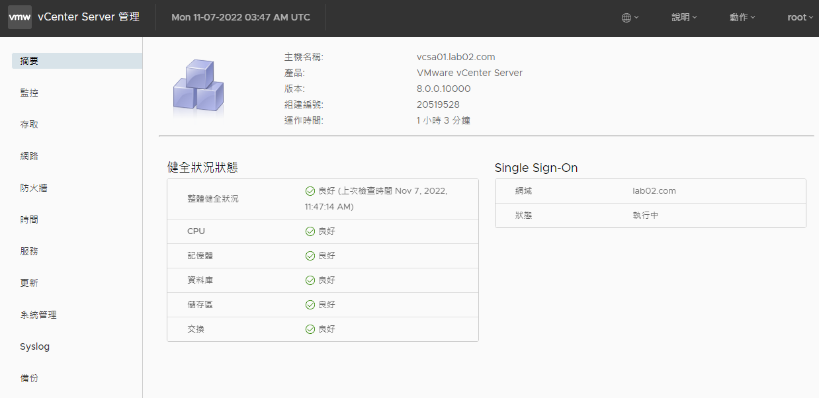Select hostname value vcsa01.lab02.com
Screen dimensions: 819x398
click(456, 57)
